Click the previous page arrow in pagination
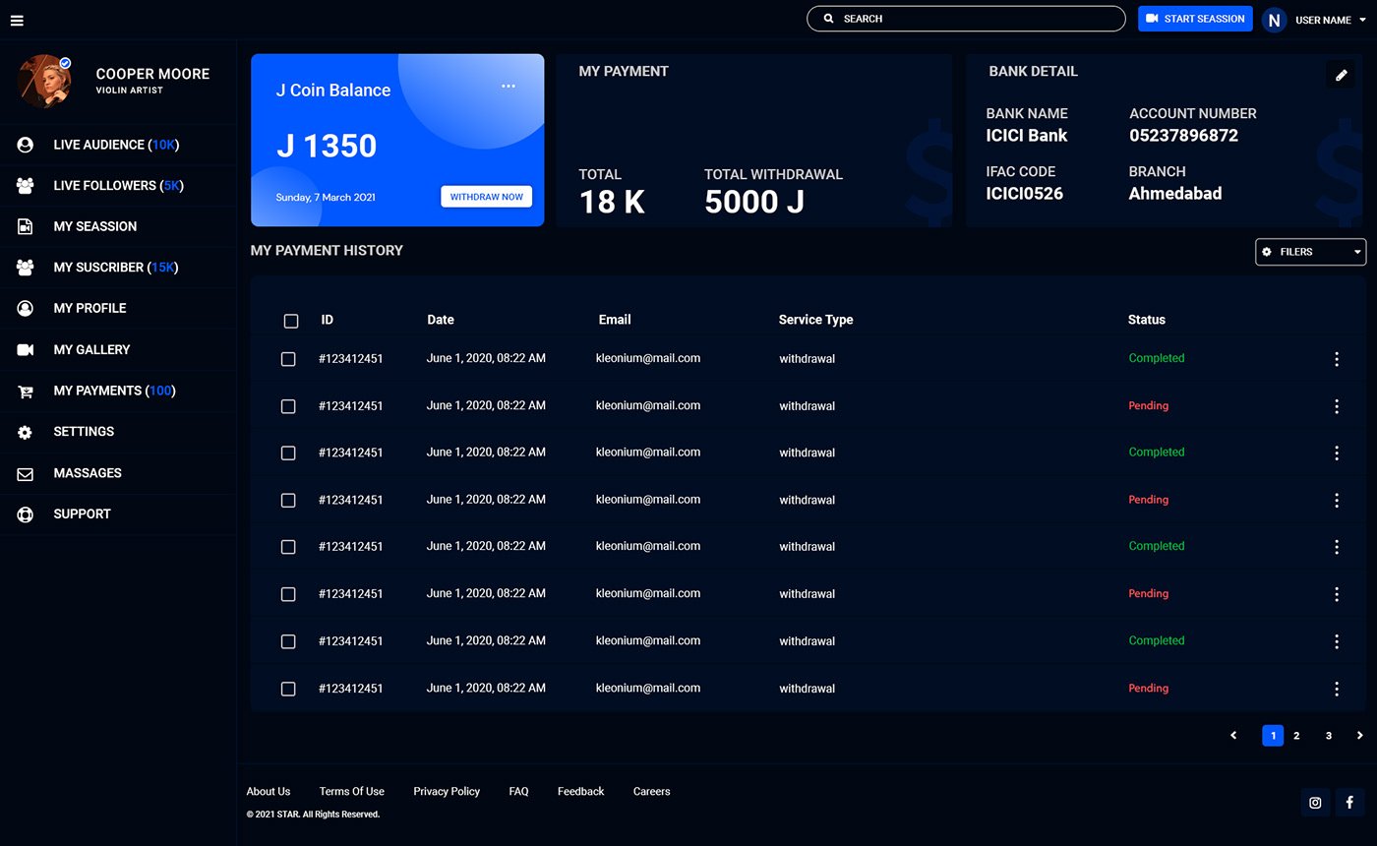Screen dimensions: 1377x846 pos(1233,736)
